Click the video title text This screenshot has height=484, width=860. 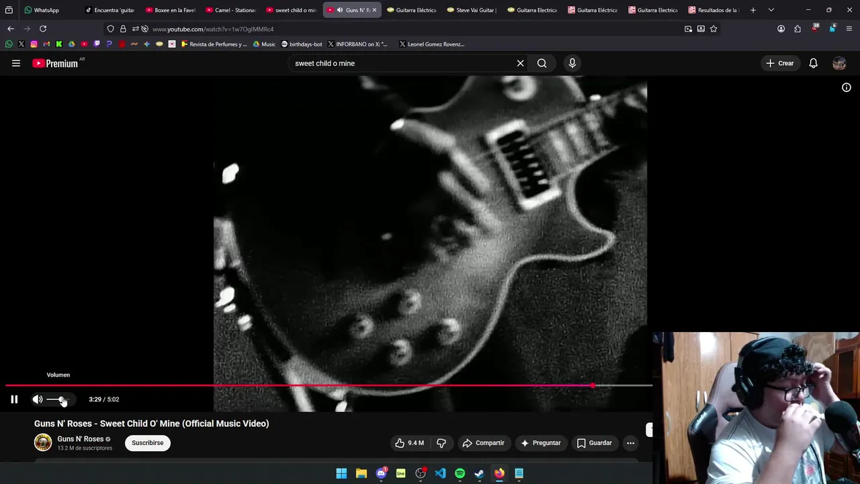click(152, 424)
